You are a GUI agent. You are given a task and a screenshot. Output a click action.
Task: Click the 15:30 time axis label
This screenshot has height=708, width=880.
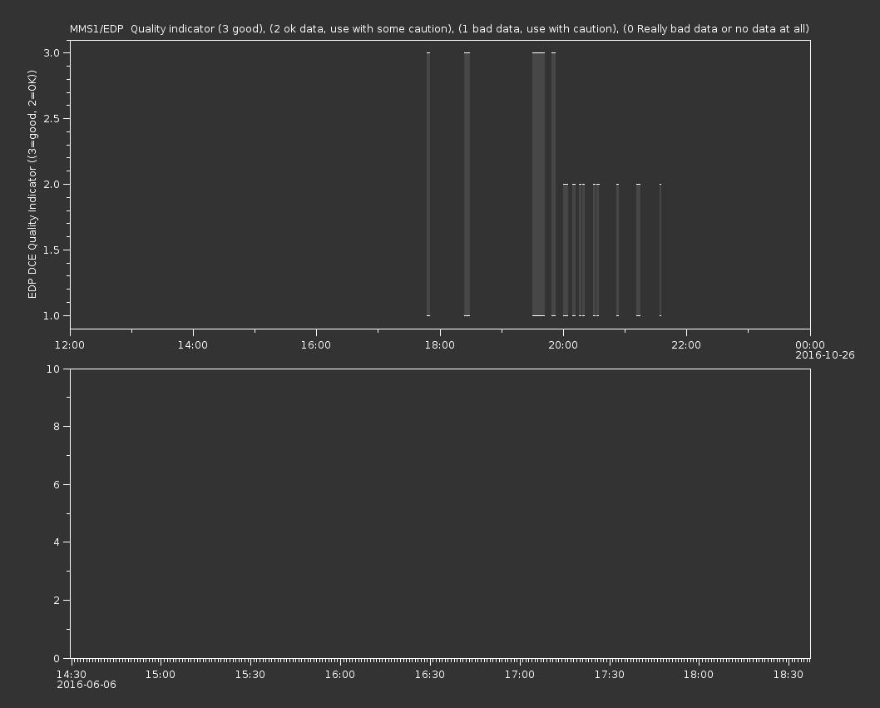point(250,675)
